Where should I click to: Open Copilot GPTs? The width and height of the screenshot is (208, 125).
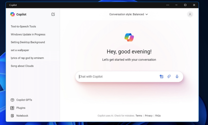pos(24,100)
